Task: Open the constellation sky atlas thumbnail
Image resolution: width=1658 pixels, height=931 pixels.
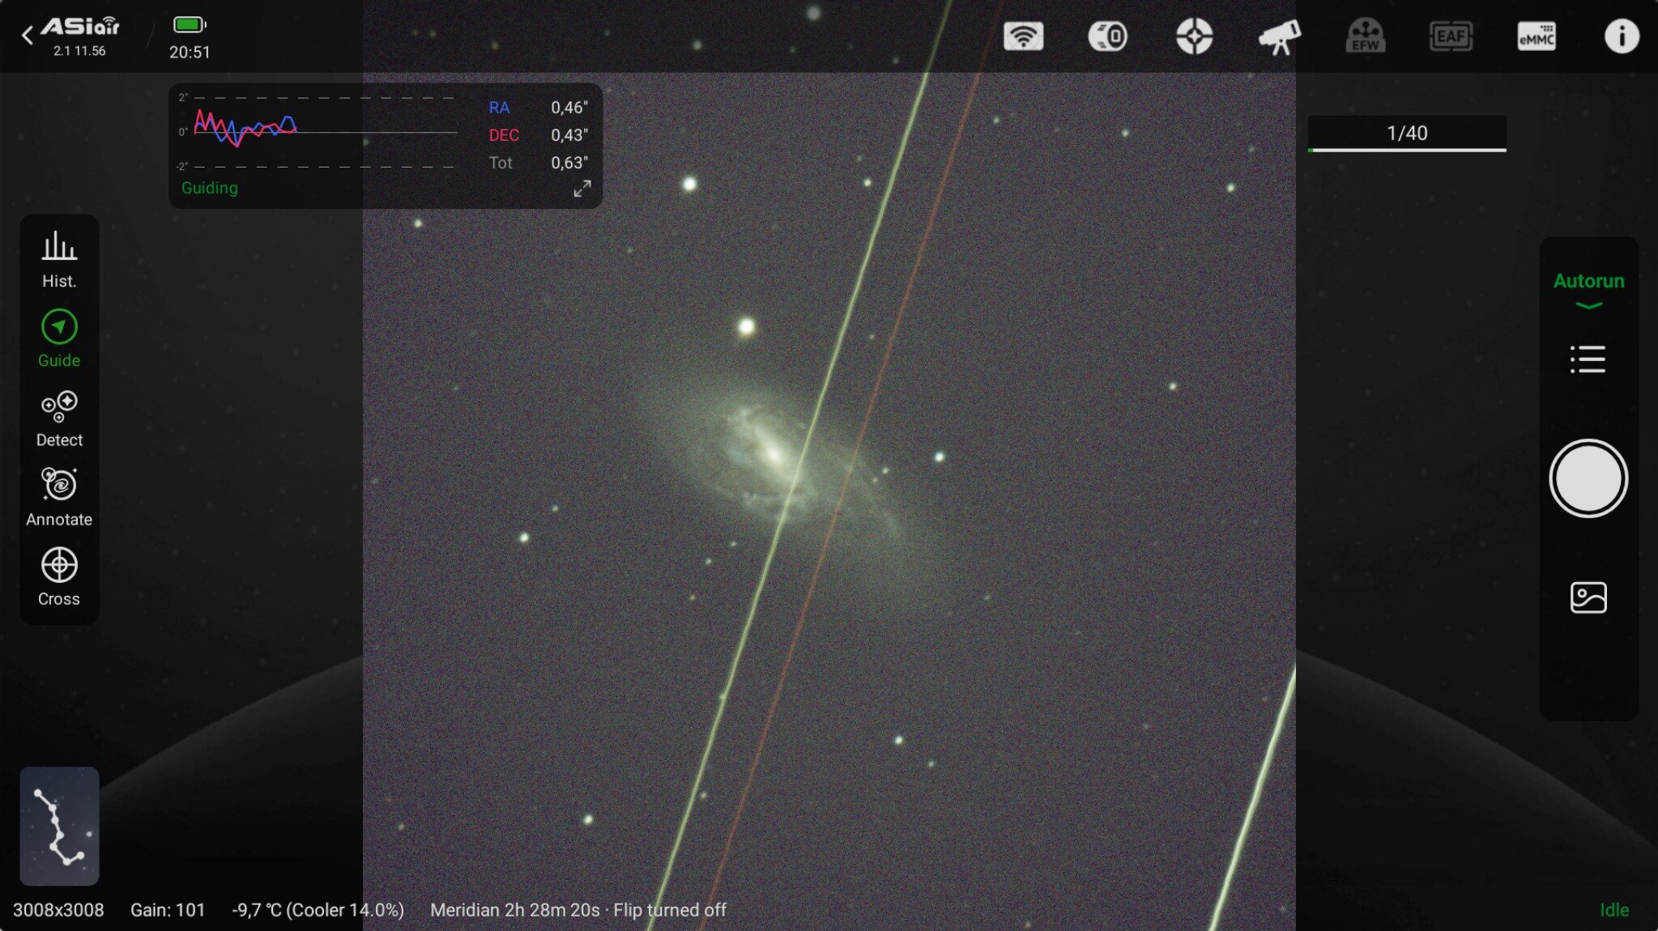Action: tap(59, 826)
